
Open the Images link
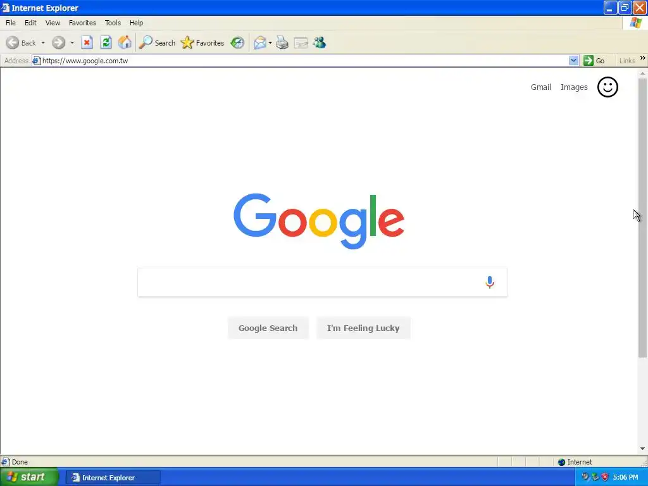point(574,87)
